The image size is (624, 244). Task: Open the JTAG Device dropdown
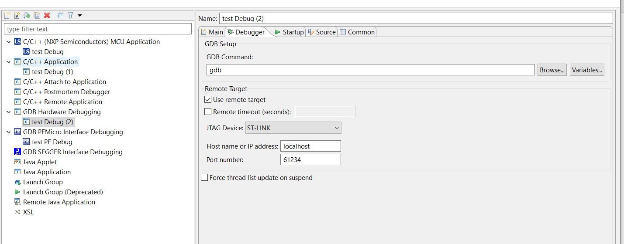click(x=293, y=128)
